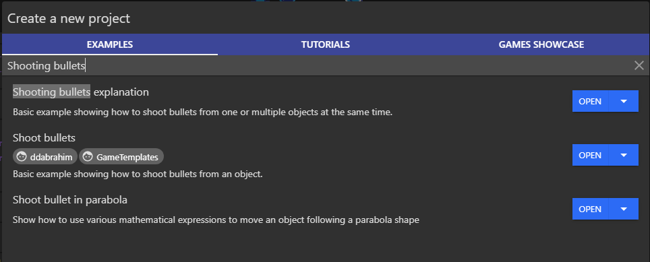Select the ddabrahim author chip
This screenshot has width=650, height=262.
(45, 157)
